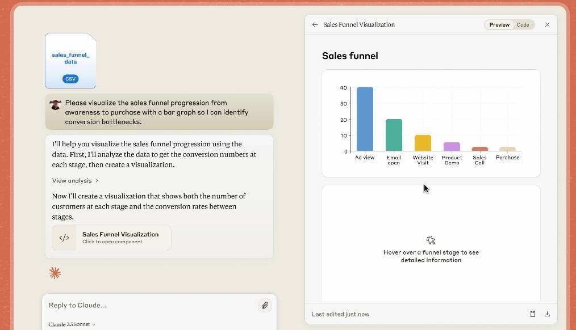
Task: Click the green Email open bar
Action: click(394, 135)
